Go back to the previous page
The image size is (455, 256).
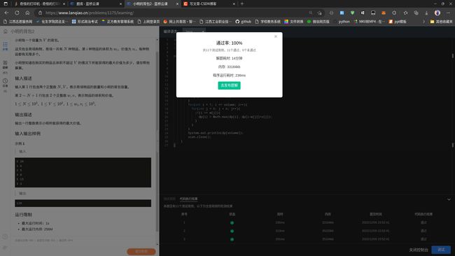(6, 13)
